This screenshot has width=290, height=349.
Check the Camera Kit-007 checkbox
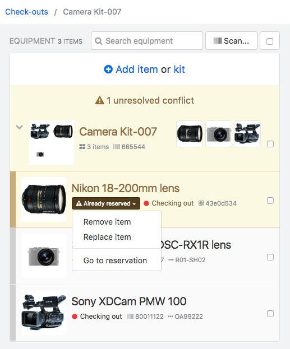click(x=270, y=144)
